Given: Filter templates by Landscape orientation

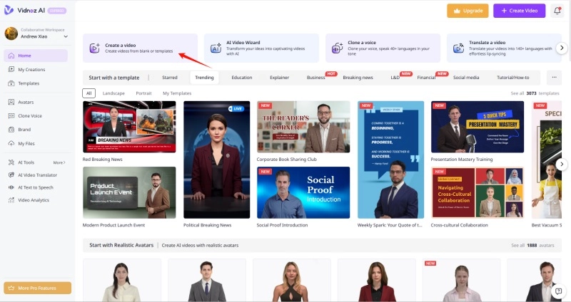Looking at the screenshot, I should [113, 93].
